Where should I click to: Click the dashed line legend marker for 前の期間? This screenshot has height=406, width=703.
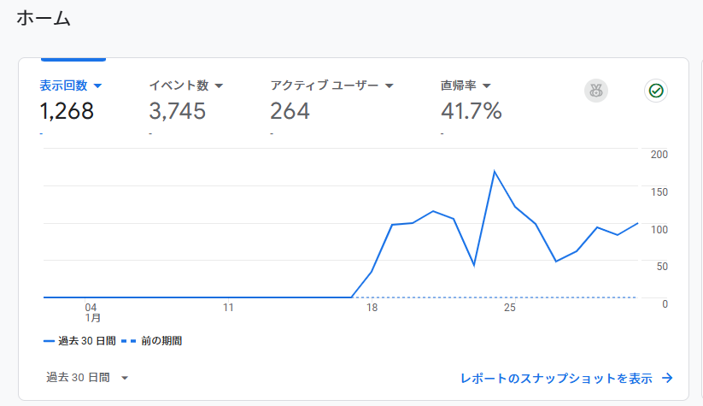tap(128, 341)
